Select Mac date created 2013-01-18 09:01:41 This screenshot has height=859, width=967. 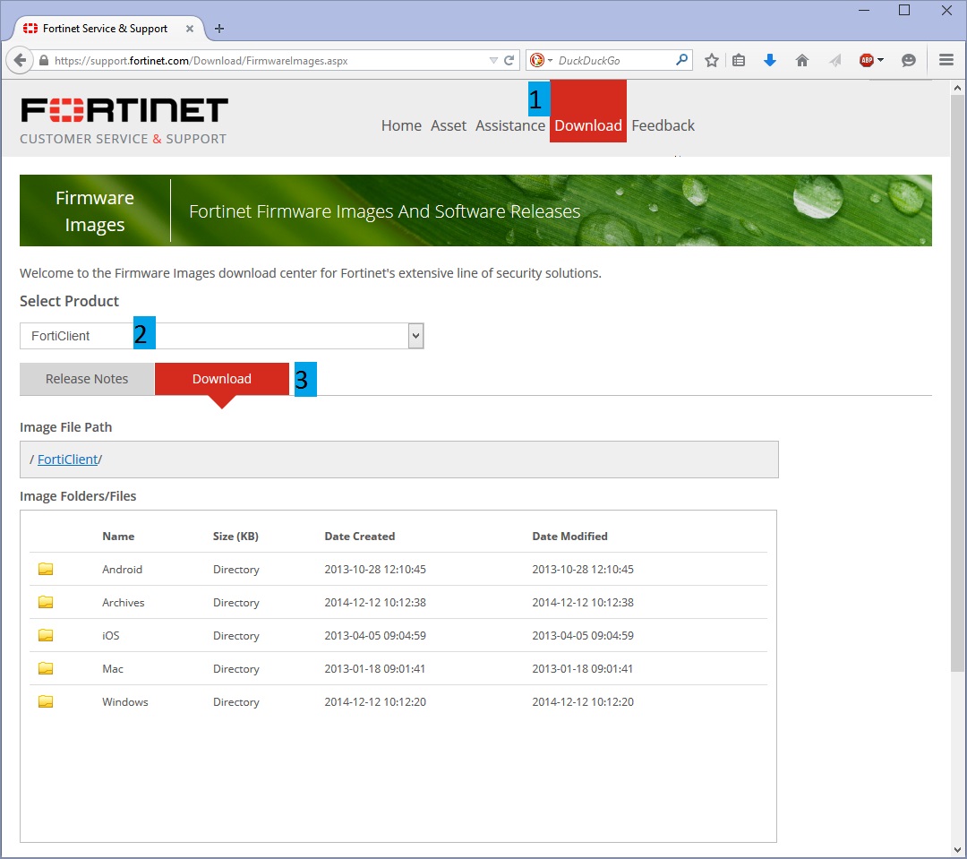[375, 669]
